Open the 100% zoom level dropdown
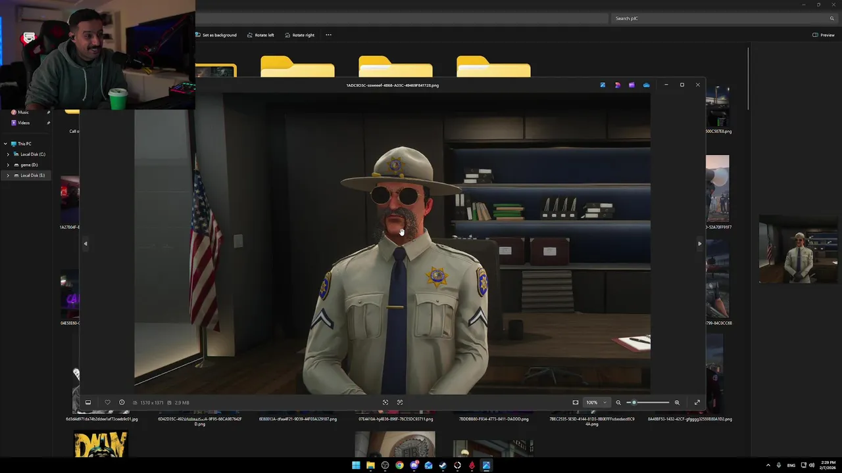This screenshot has width=842, height=473. point(596,403)
